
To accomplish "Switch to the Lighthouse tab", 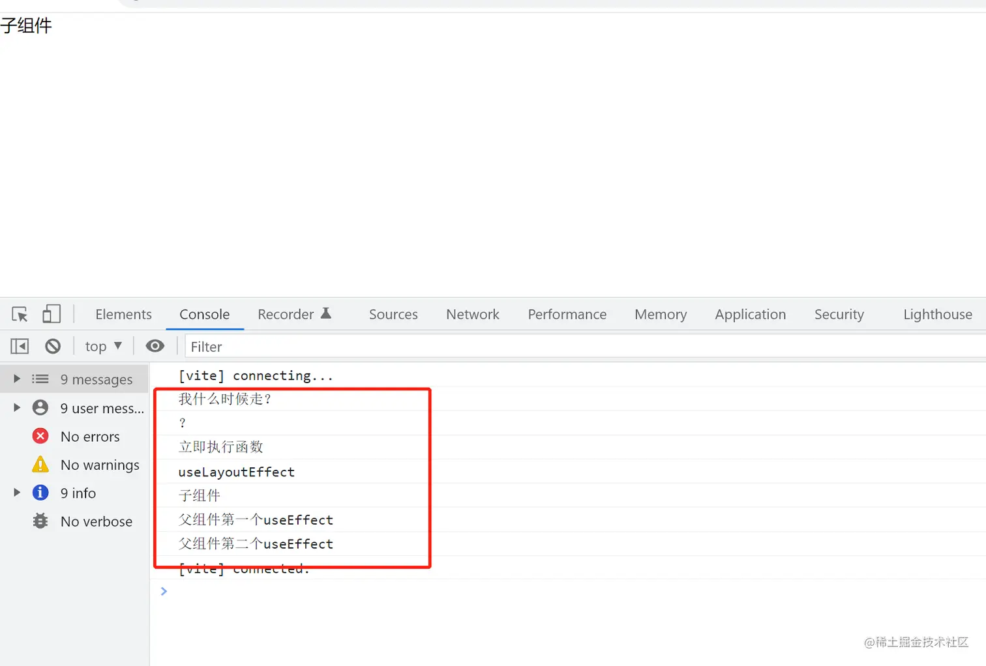I will coord(938,314).
